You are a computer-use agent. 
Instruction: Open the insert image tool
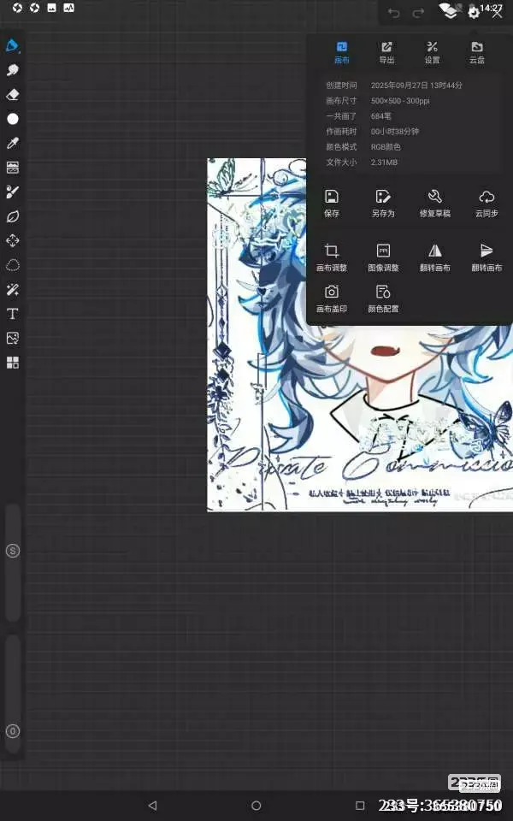click(x=13, y=339)
